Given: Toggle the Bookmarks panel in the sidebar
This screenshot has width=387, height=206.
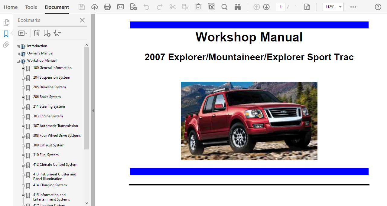Looking at the screenshot, I should click(6, 34).
